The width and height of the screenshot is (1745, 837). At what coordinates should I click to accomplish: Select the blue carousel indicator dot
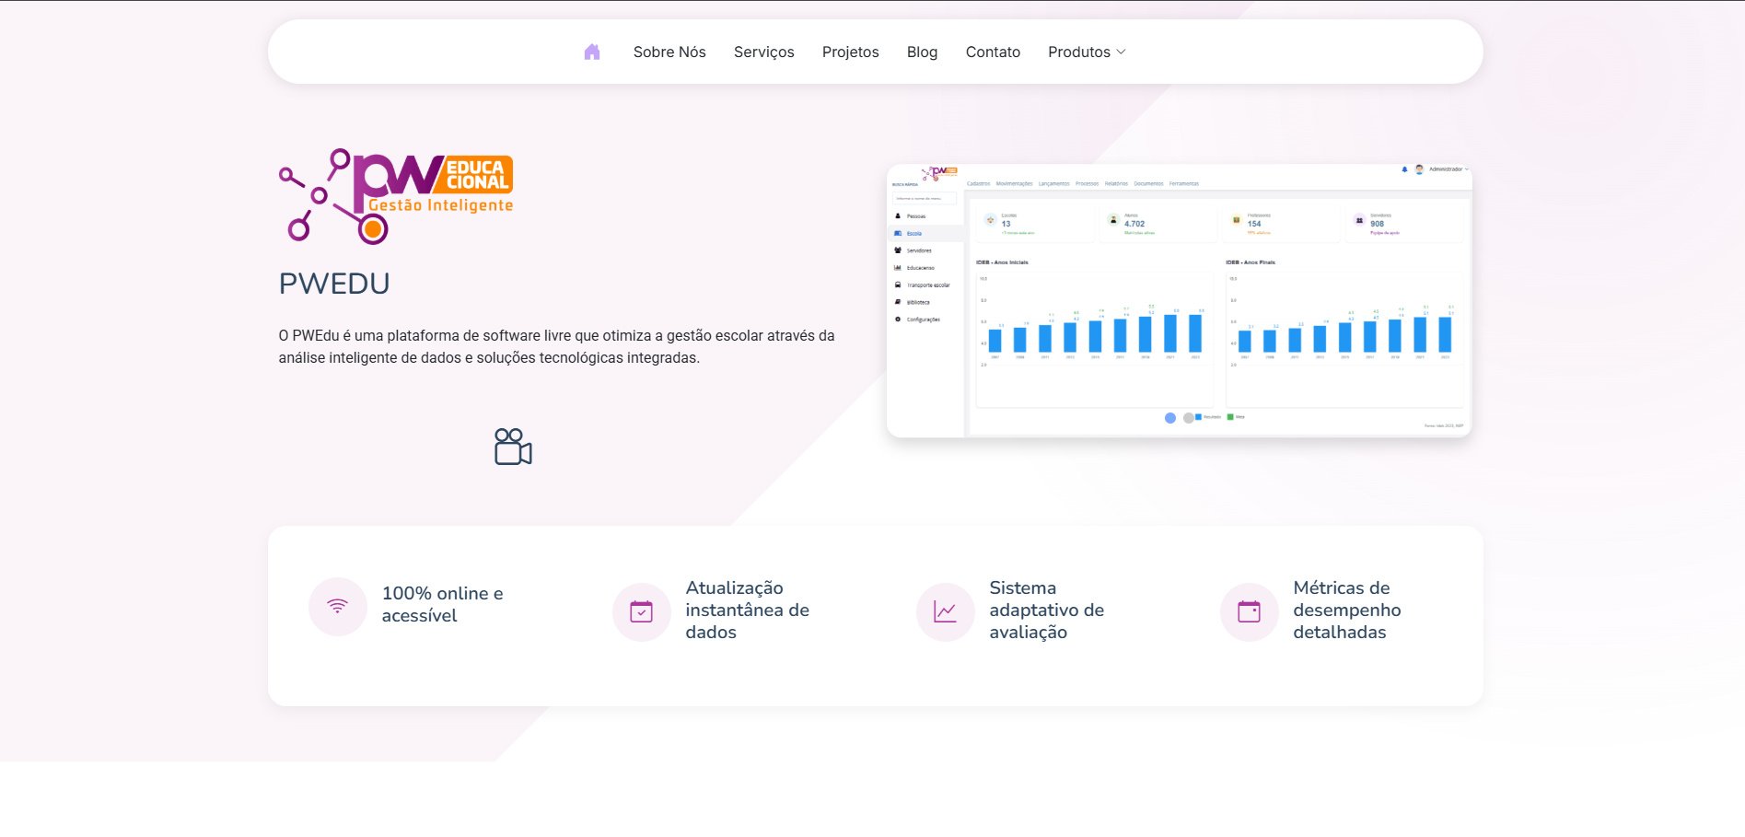click(1170, 418)
